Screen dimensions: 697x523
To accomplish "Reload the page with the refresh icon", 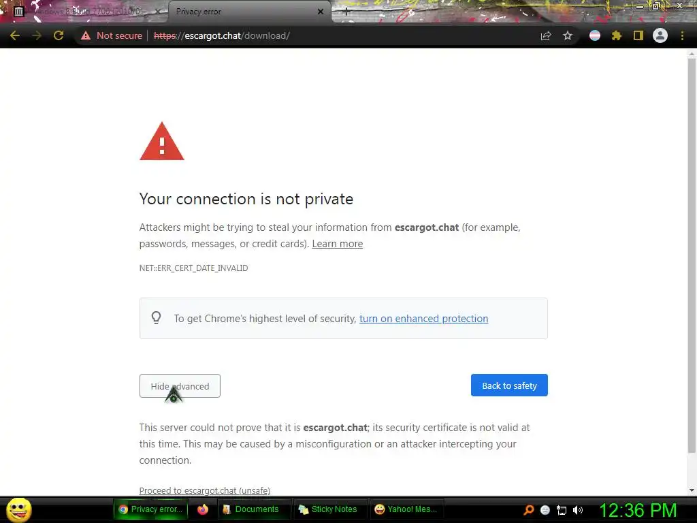I will 59,35.
